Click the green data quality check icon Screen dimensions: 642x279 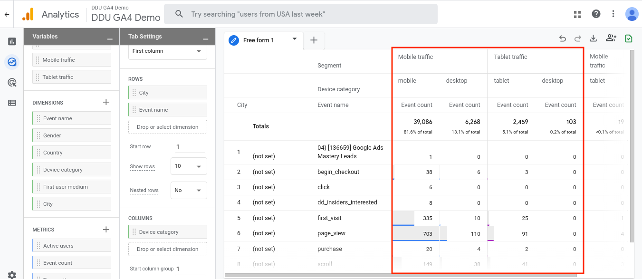click(x=629, y=39)
